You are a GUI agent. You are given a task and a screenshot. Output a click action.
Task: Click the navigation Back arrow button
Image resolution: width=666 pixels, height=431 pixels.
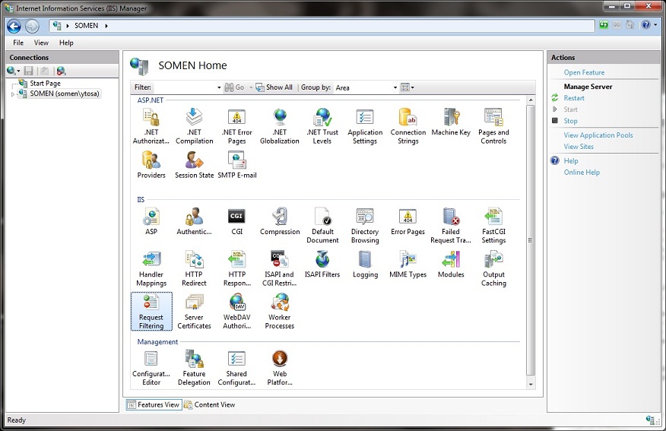pyautogui.click(x=14, y=27)
